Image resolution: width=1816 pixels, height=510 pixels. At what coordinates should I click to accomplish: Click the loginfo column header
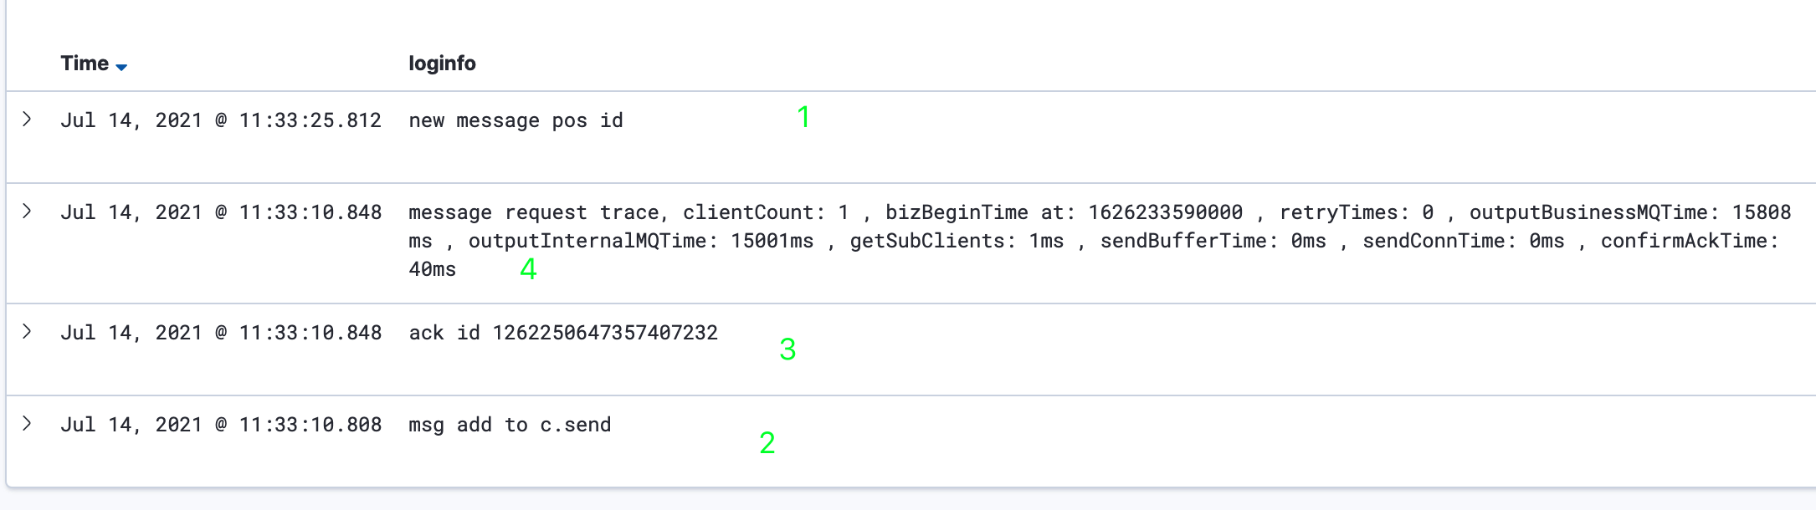tap(442, 64)
